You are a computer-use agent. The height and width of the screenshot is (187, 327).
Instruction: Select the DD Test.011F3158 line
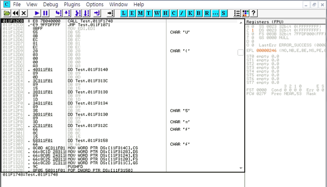click(x=88, y=141)
